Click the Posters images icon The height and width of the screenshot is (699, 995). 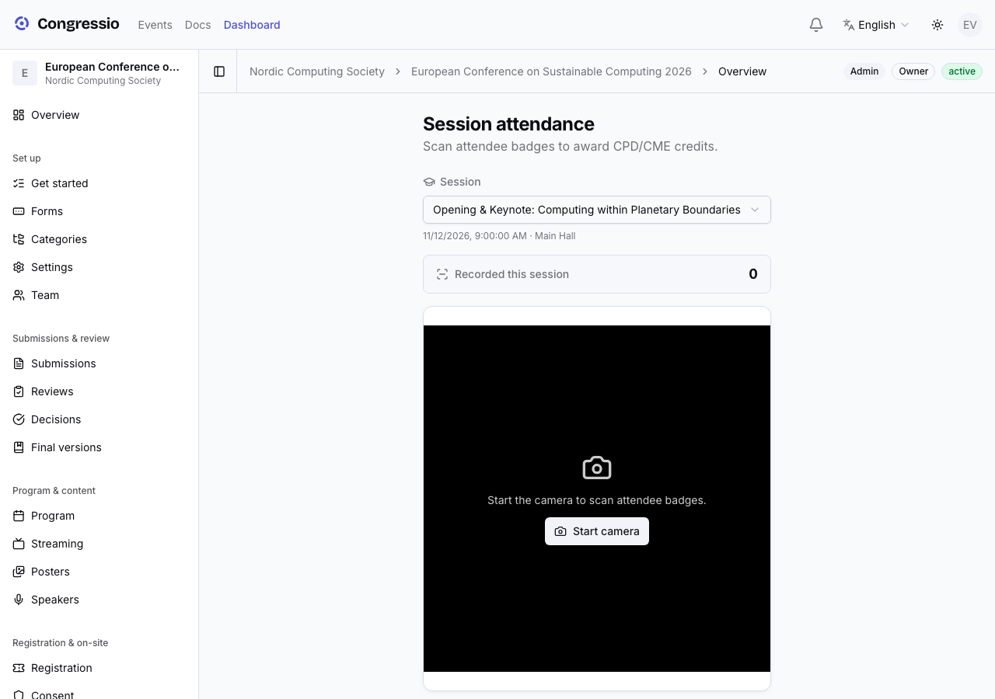(19, 572)
